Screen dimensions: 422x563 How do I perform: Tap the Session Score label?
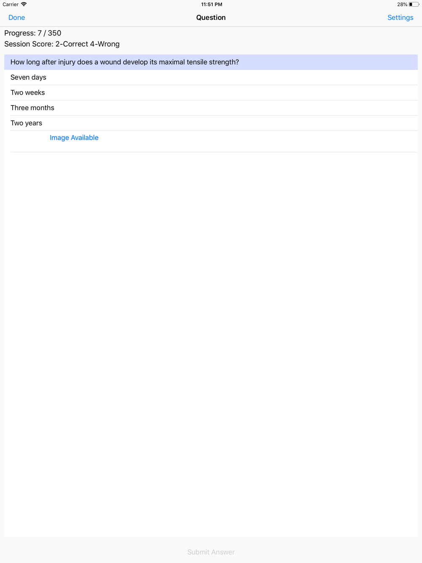(x=62, y=44)
